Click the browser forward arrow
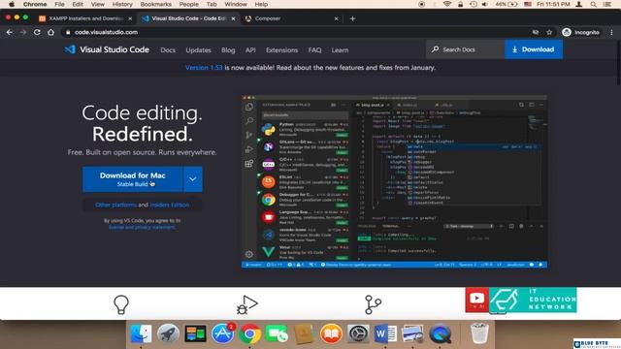Viewport: 621px width, 349px height. 23,32
